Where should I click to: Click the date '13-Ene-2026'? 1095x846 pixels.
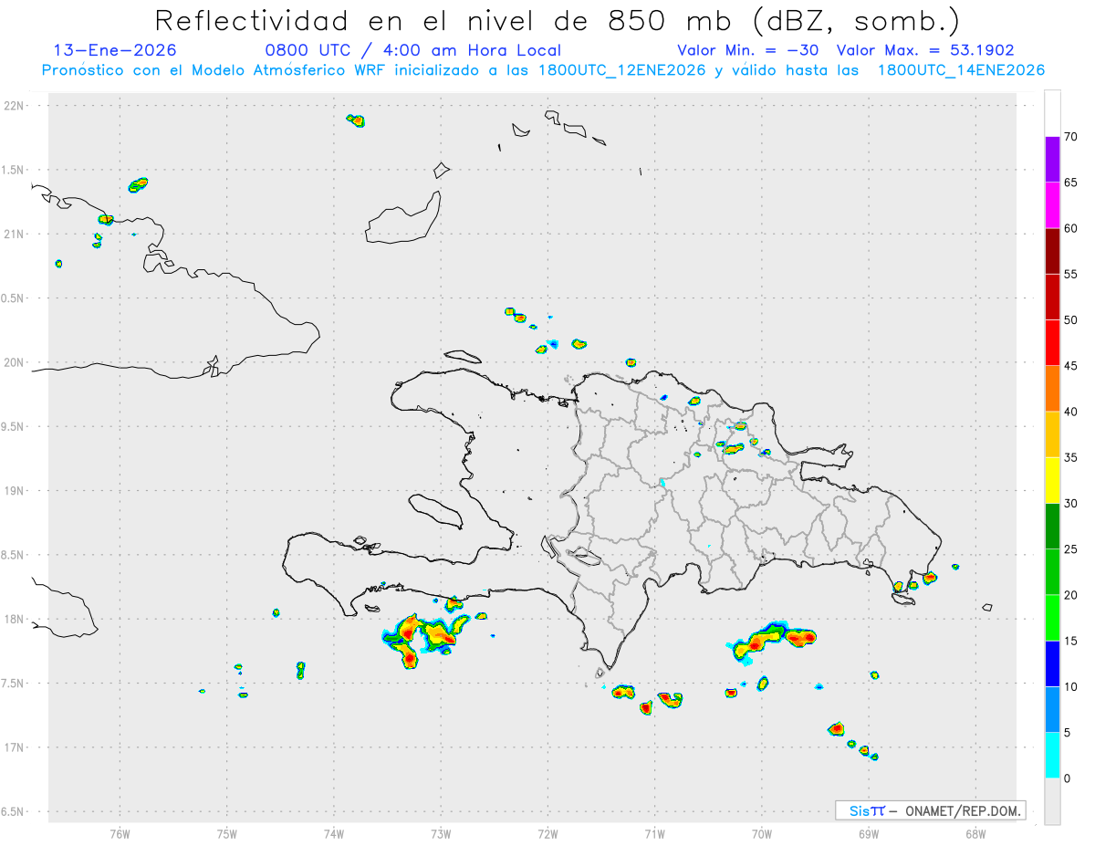pos(115,50)
